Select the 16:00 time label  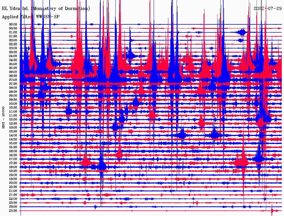coord(13,151)
